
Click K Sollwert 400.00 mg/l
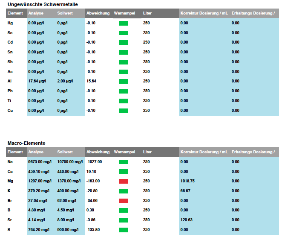click(x=68, y=191)
